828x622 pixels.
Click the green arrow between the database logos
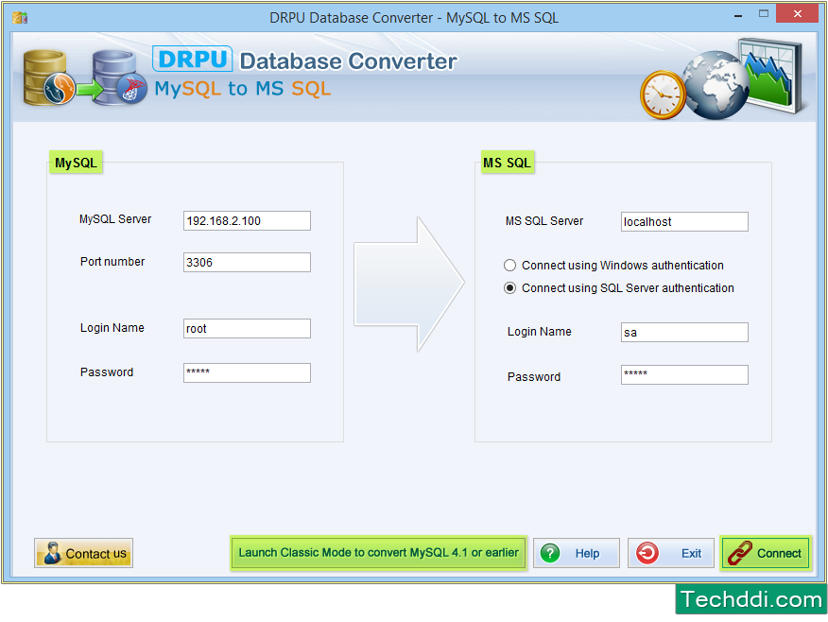click(x=89, y=89)
